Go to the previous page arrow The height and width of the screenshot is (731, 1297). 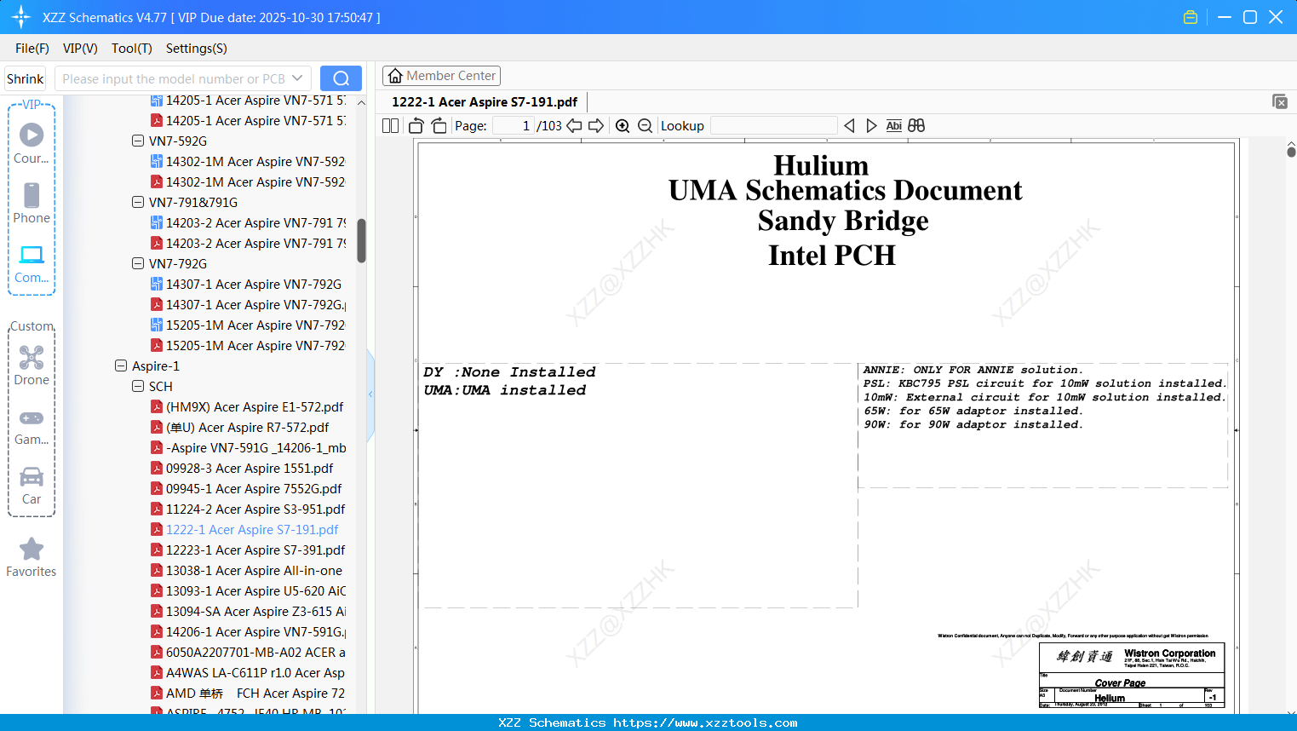pos(575,126)
